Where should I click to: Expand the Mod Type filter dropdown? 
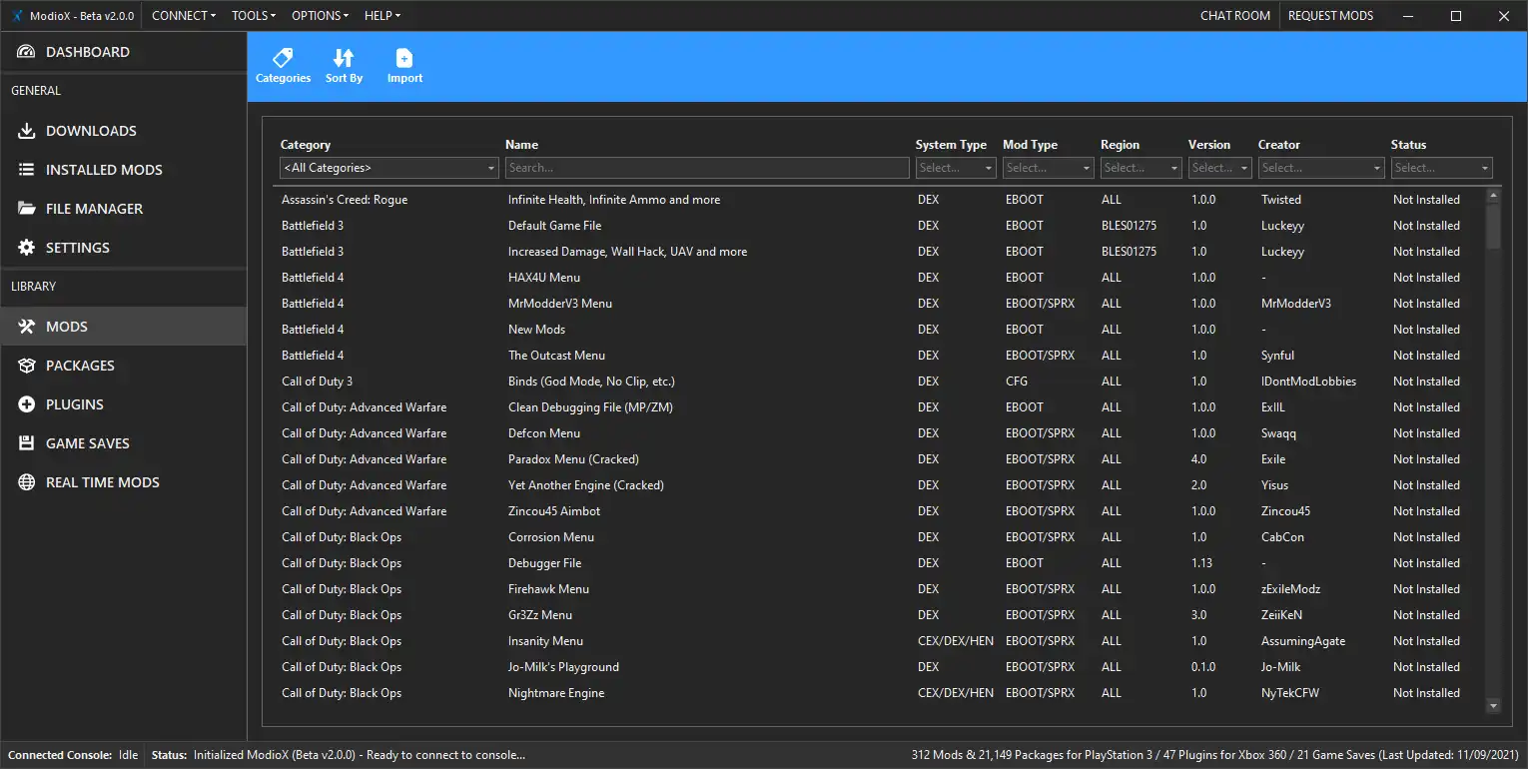click(1048, 168)
